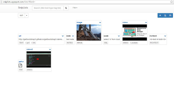Open the Responsive Web Design video thumbnail
This screenshot has height=108, width=174.
pos(135,32)
